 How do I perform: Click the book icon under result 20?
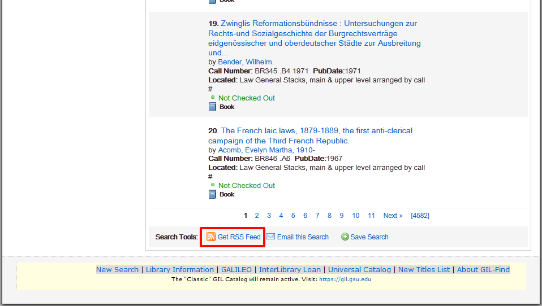point(212,195)
